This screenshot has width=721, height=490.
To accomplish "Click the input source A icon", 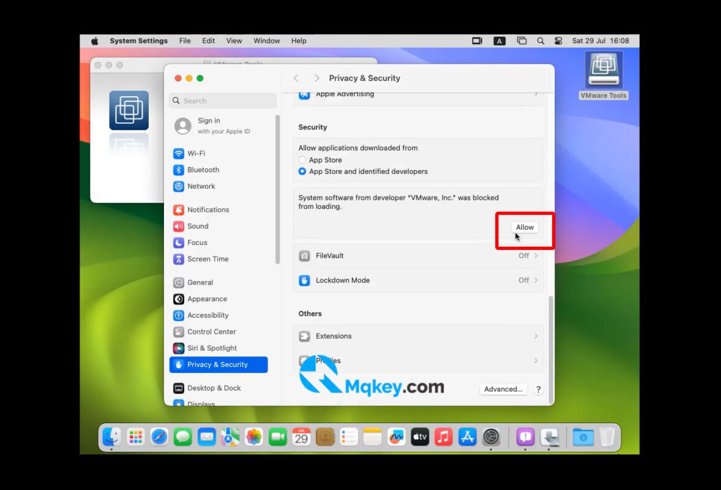I will (499, 41).
